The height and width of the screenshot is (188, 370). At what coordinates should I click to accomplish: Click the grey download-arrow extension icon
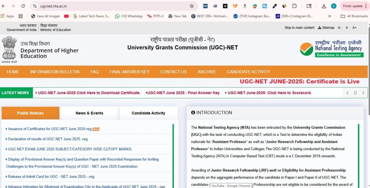pos(245,6)
